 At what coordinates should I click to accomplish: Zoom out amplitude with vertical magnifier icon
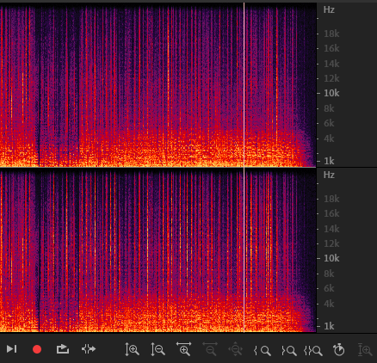158,349
